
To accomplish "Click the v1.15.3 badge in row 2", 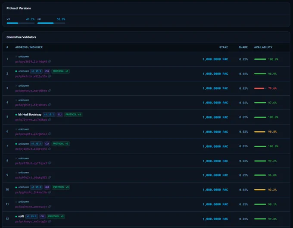I will click(x=36, y=71).
